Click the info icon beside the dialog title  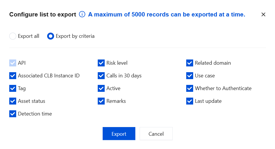(x=82, y=14)
